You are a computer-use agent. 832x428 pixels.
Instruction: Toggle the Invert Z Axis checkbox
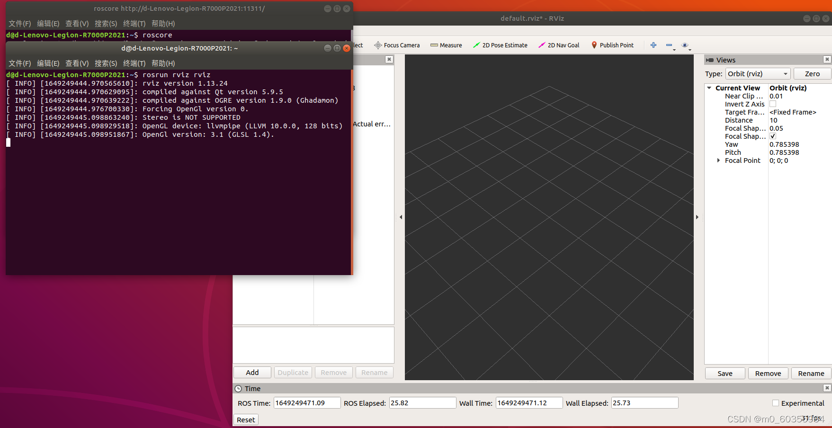[773, 104]
